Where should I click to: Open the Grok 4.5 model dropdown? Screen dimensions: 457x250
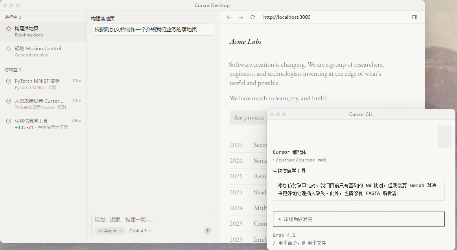tap(140, 231)
